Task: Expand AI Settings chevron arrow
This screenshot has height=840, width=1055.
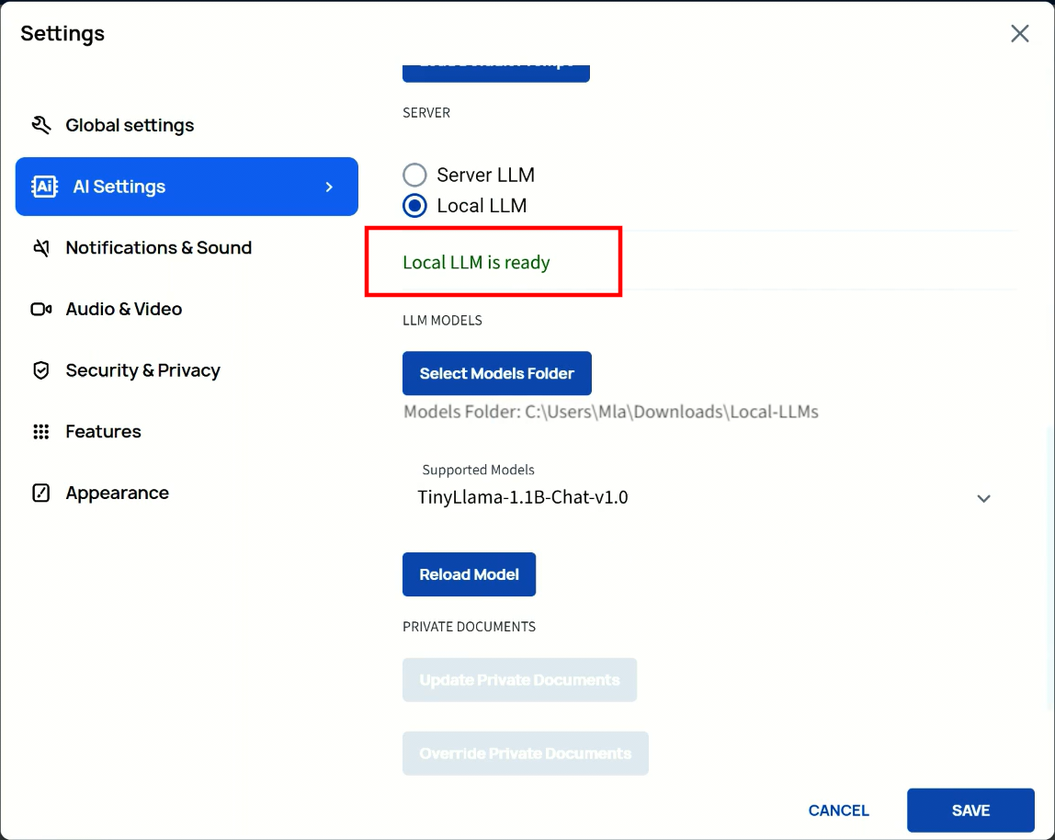Action: click(x=329, y=187)
